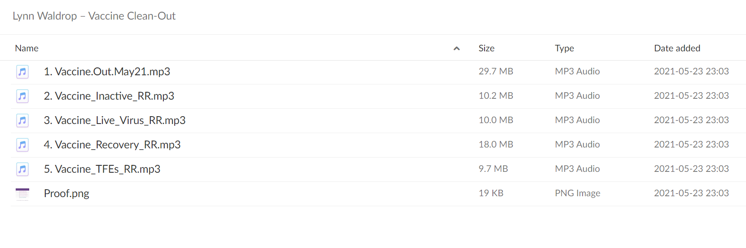Click the audio icon for Vaccine_TFEs_RR.mp3
Screen dimensions: 746x248
pyautogui.click(x=22, y=169)
